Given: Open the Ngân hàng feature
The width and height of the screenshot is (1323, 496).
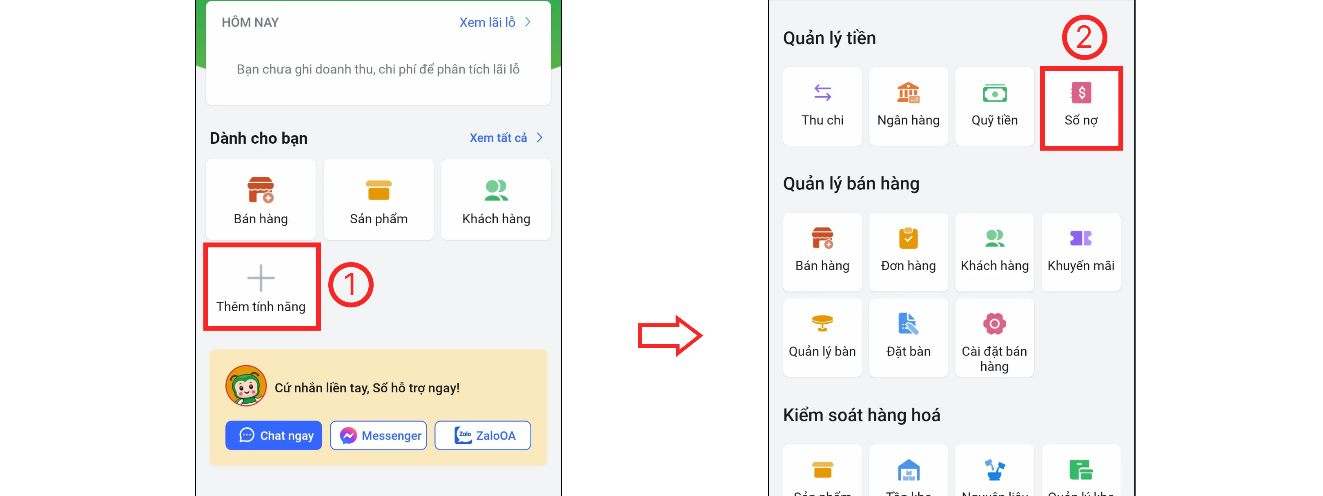Looking at the screenshot, I should [x=908, y=106].
